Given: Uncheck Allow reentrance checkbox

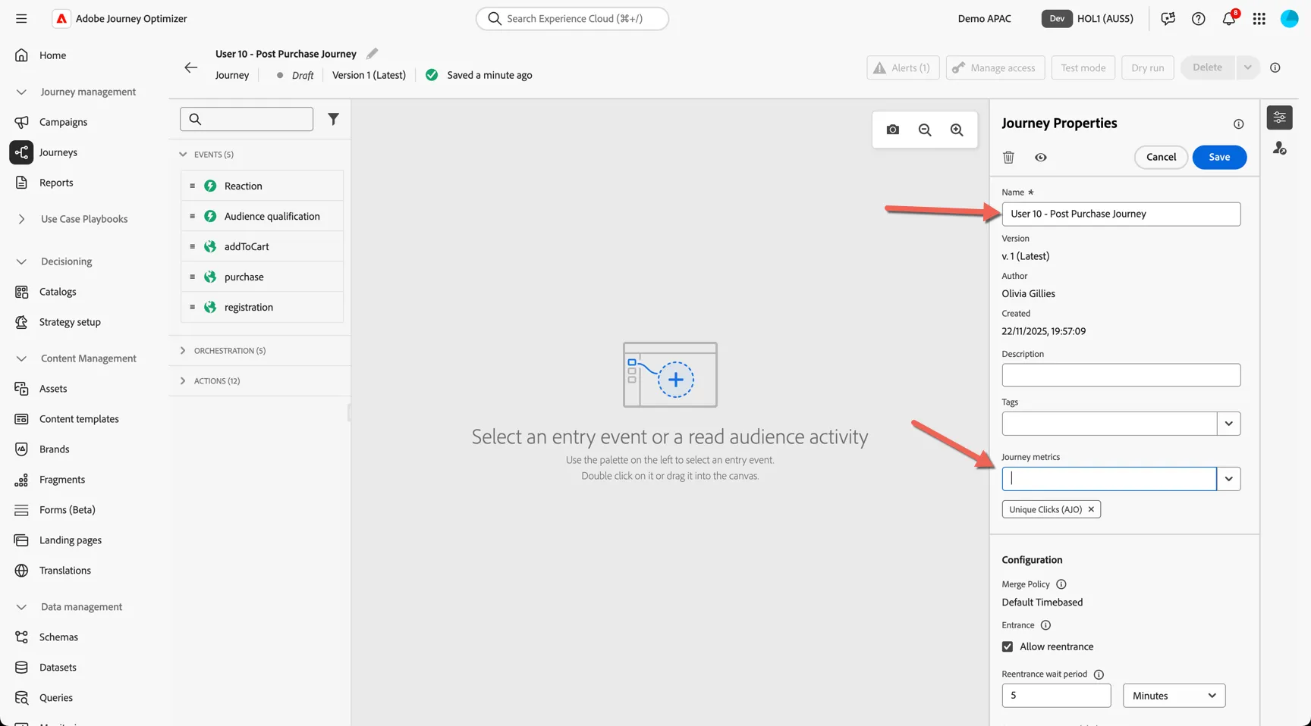Looking at the screenshot, I should tap(1008, 646).
